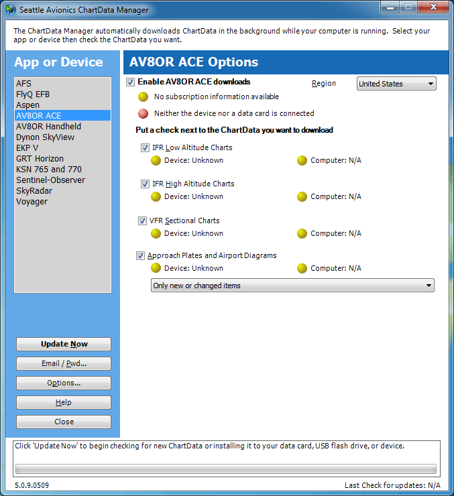Select KSN 765 and 770 entry
The image size is (454, 496).
pyautogui.click(x=62, y=169)
